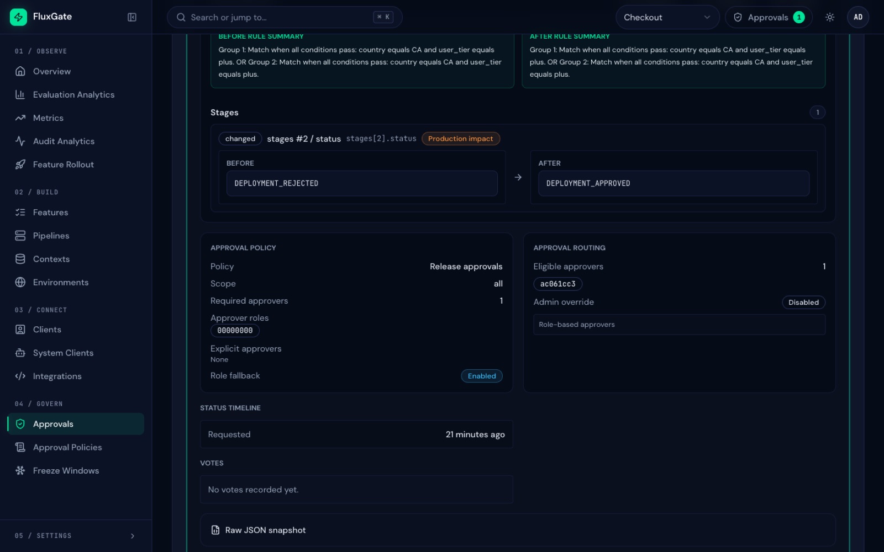884x552 pixels.
Task: Click the 21 minutes ago timestamp
Action: click(x=475, y=434)
